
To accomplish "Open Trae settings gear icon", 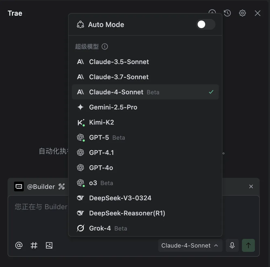I will 242,13.
